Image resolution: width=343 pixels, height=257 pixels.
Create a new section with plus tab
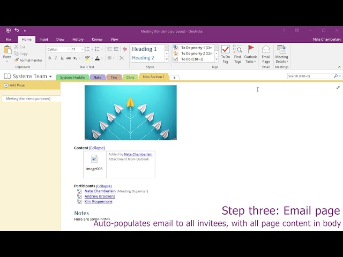point(174,78)
